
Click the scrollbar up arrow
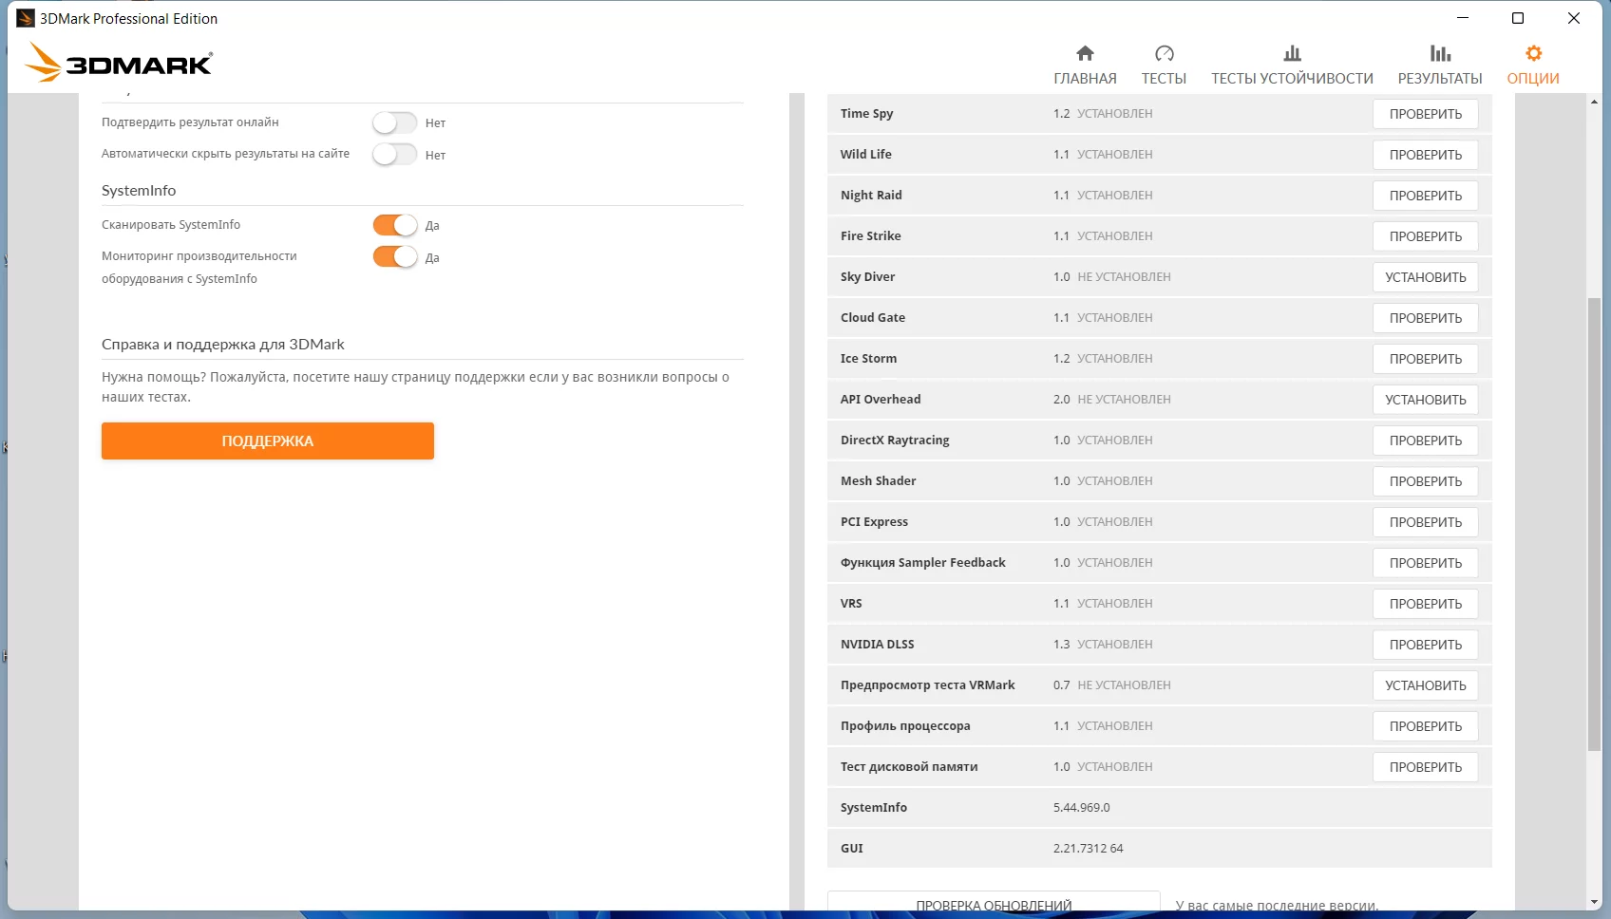[1594, 101]
